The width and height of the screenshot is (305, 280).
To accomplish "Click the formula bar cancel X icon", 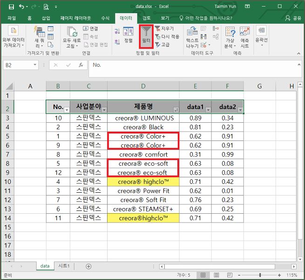I will pyautogui.click(x=55, y=65).
